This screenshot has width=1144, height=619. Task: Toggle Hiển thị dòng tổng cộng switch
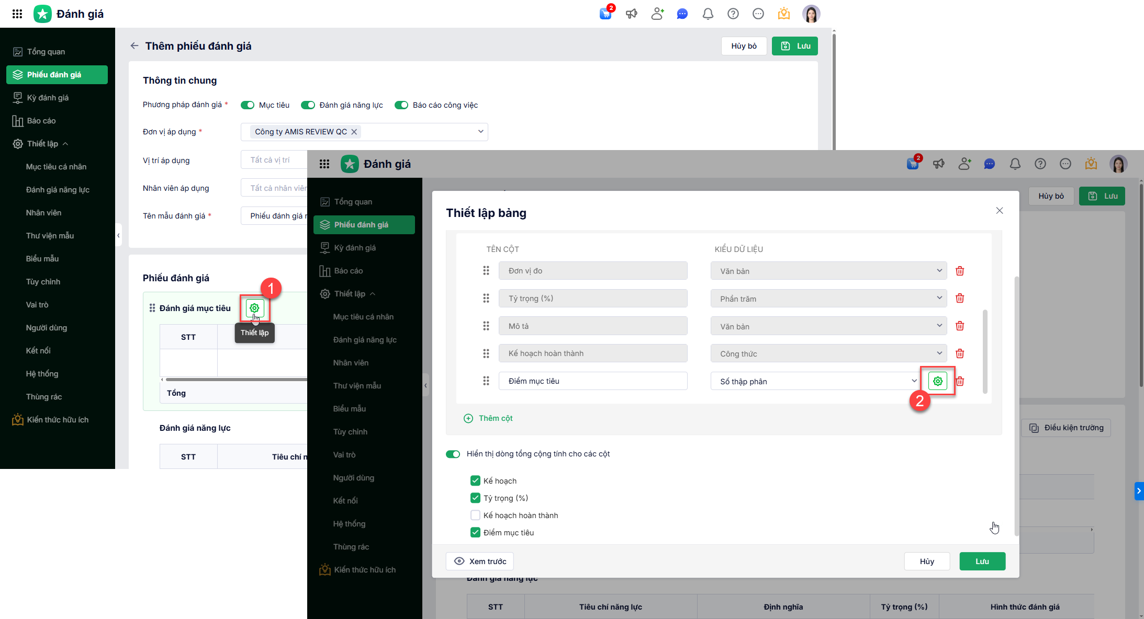[453, 454]
